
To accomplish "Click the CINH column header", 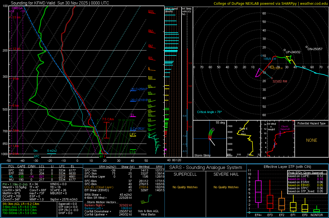I will (32, 166).
